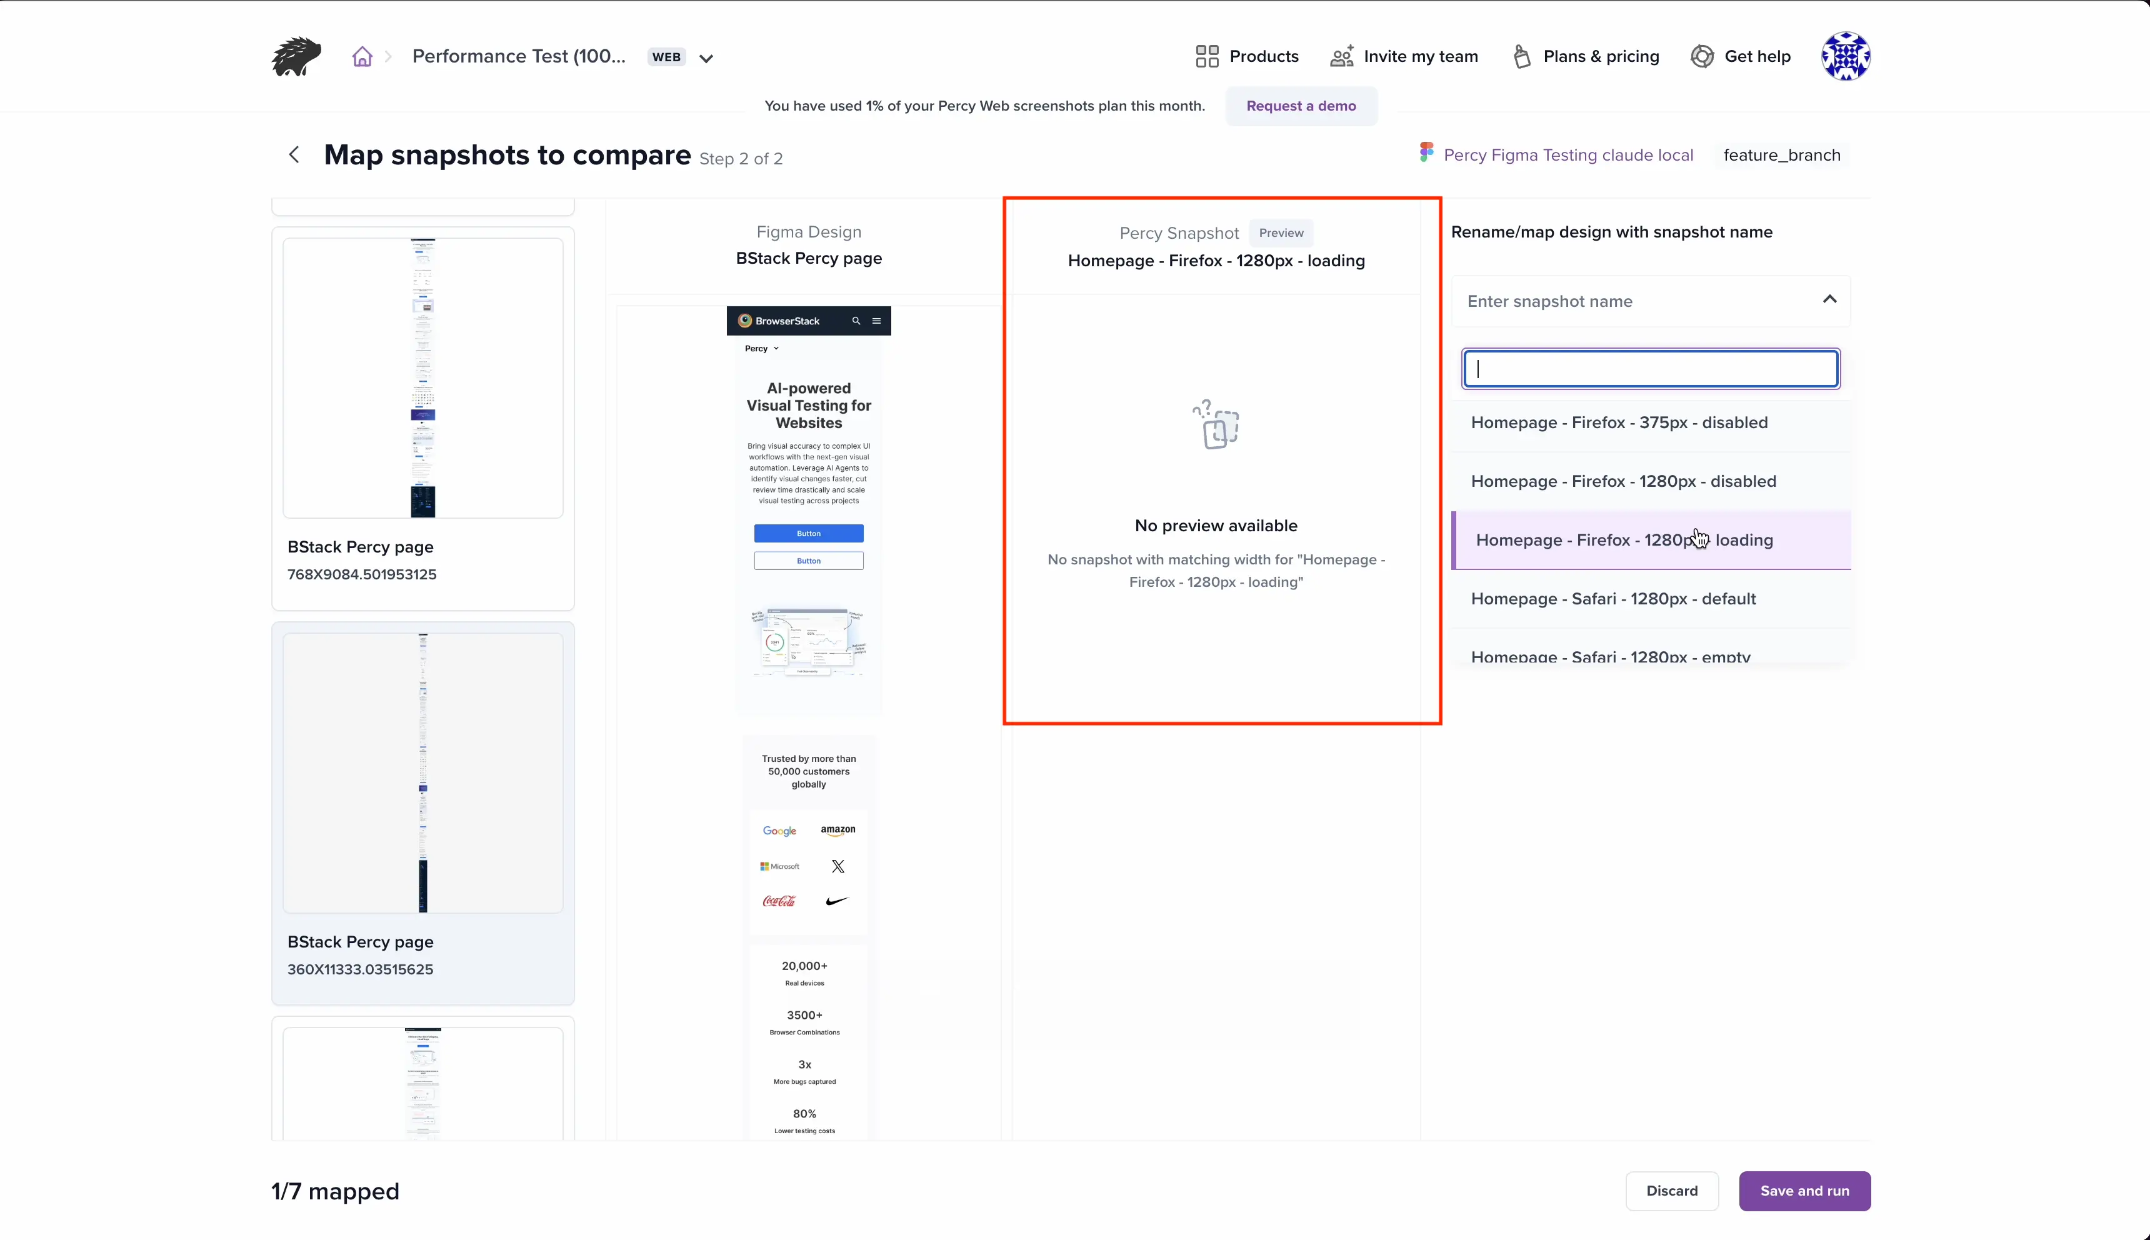Click the Discard button
Viewport: 2150px width, 1240px height.
point(1671,1191)
